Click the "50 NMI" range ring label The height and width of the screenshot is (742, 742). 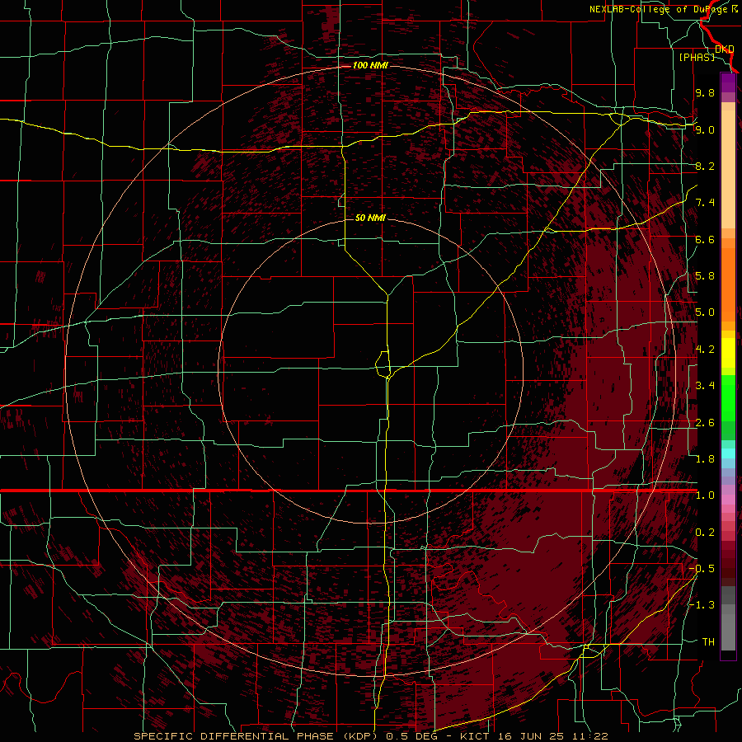pos(370,218)
